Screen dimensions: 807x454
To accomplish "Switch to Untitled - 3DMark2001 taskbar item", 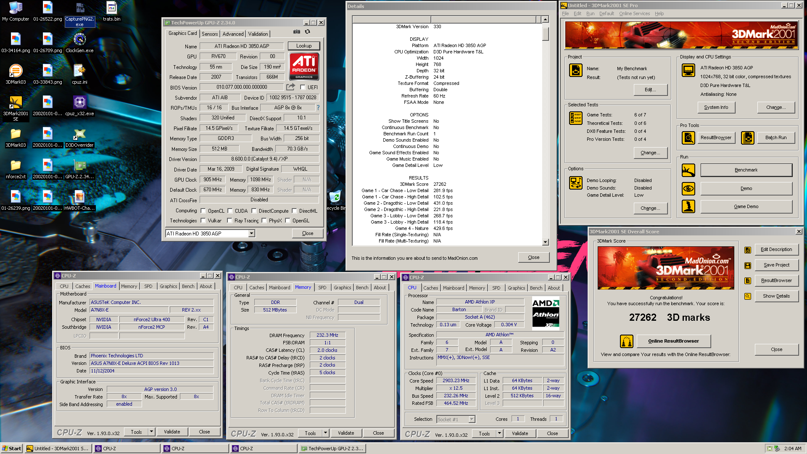I will click(x=58, y=449).
